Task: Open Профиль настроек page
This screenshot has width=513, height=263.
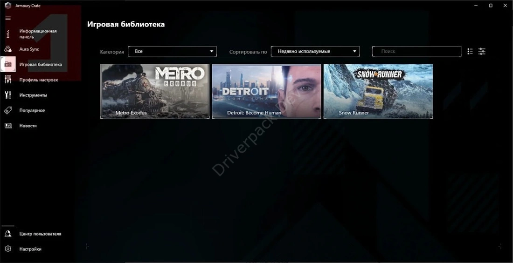Action: point(39,80)
